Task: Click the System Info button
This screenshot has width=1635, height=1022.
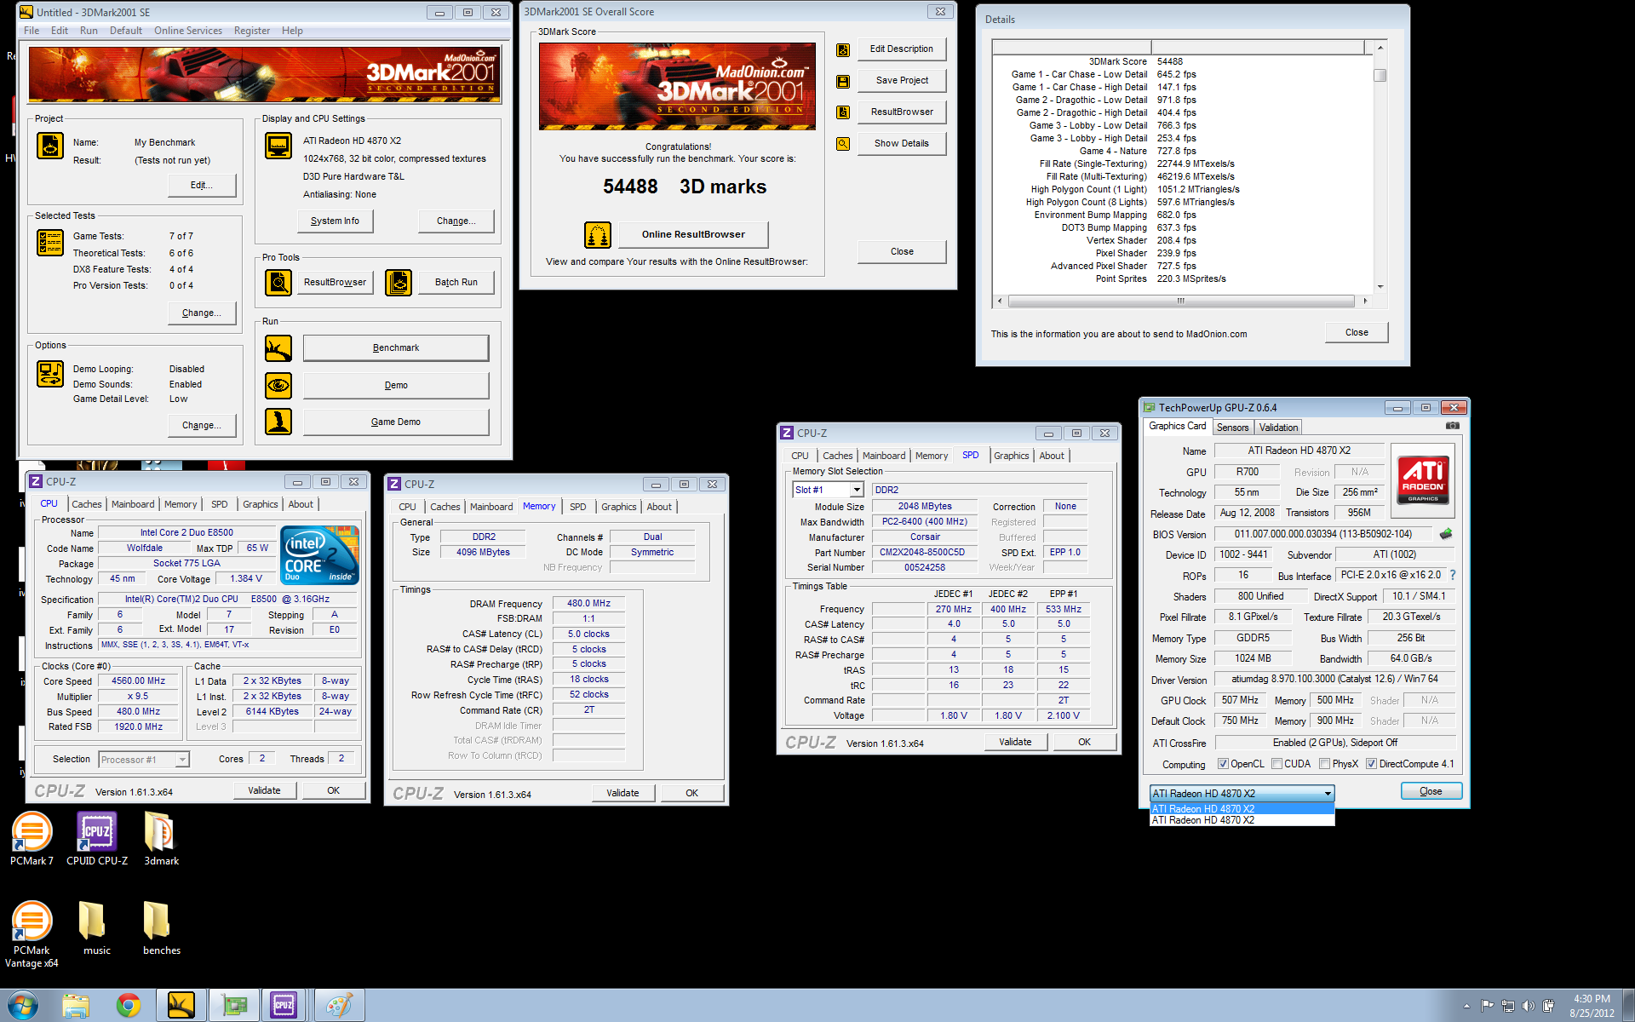Action: 335,221
